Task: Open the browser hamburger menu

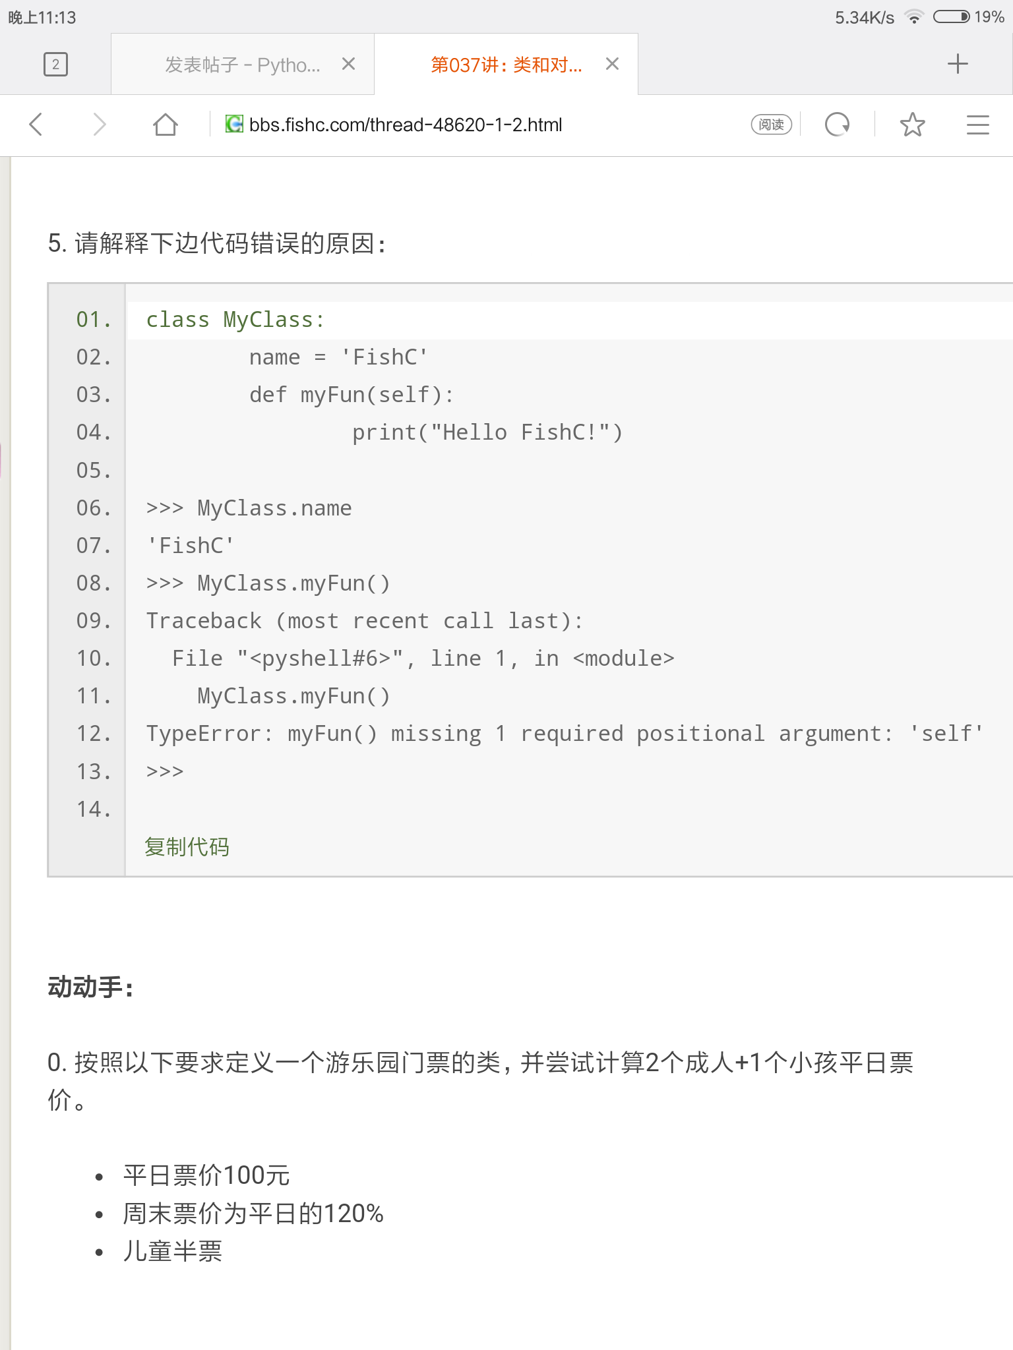Action: tap(977, 125)
